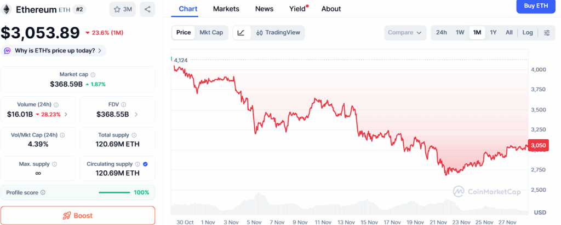
Task: Toggle Log scale on the chart
Action: 528,33
